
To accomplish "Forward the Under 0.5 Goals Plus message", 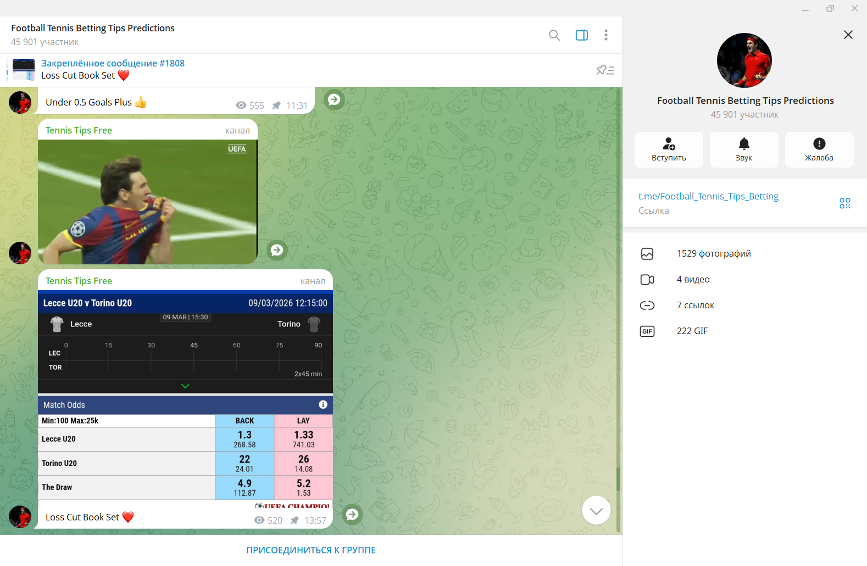I will (334, 99).
